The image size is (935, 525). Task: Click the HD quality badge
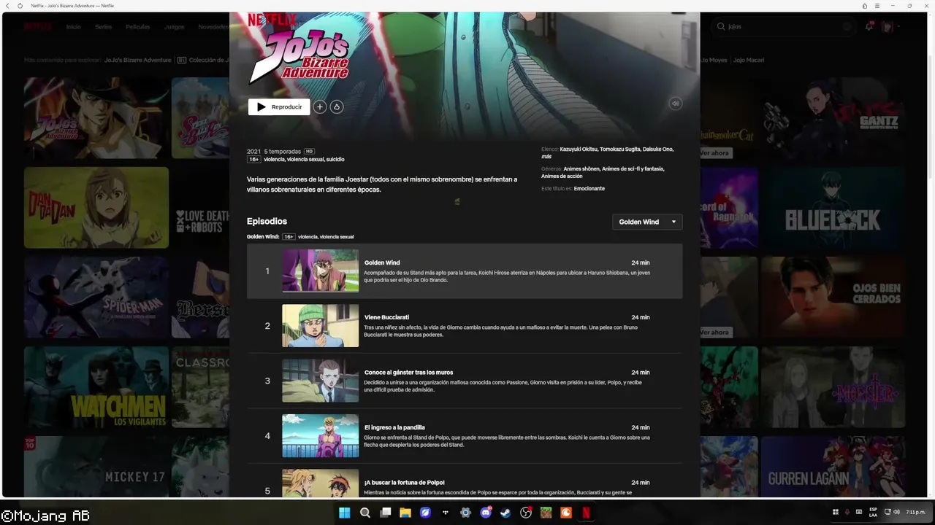coord(309,152)
